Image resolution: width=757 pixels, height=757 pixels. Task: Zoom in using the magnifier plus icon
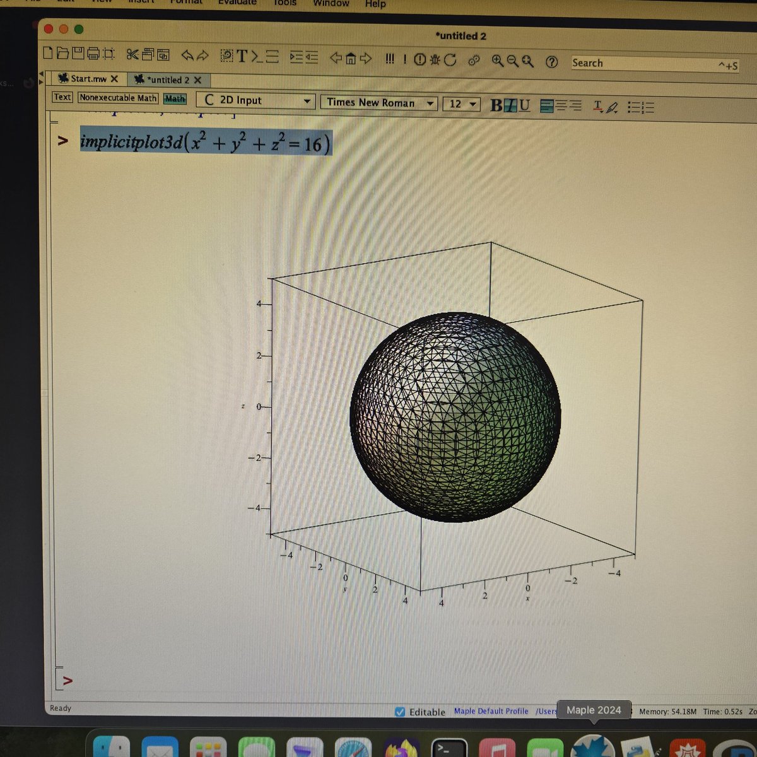tap(498, 61)
